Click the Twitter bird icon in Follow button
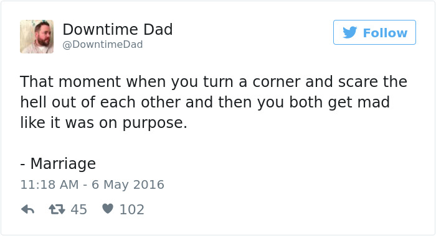Viewport: 436px width, 236px height. point(349,32)
